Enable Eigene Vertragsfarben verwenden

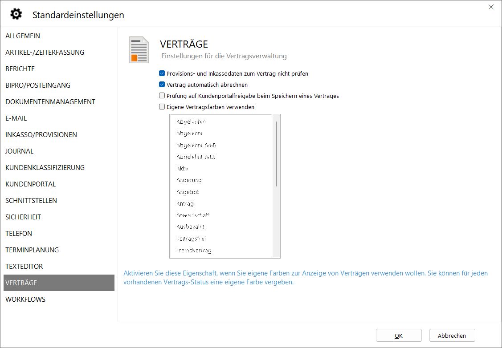click(x=162, y=107)
